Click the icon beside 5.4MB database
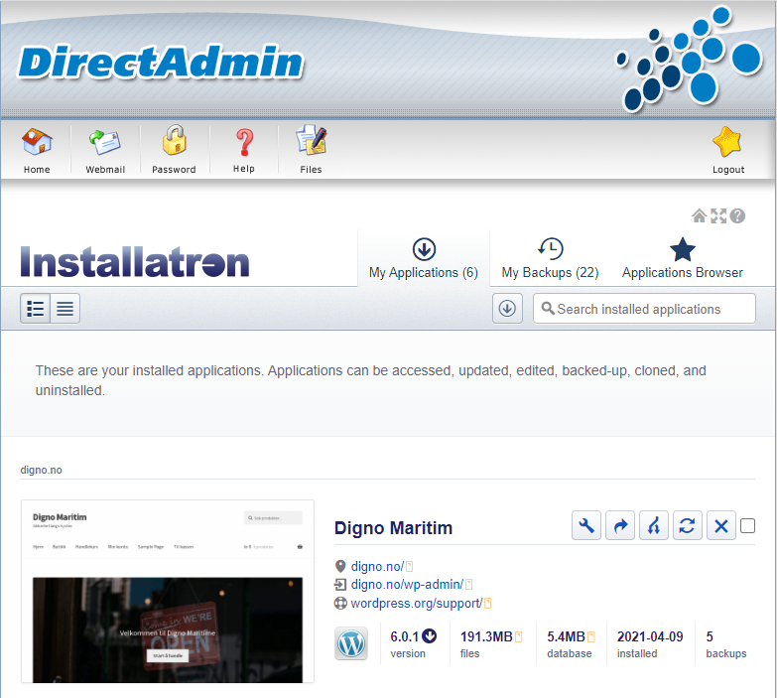 pos(590,637)
